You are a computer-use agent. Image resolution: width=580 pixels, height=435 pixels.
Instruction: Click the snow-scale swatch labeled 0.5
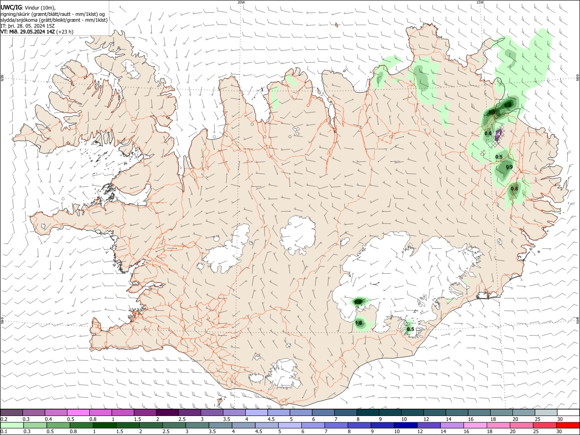point(78,412)
